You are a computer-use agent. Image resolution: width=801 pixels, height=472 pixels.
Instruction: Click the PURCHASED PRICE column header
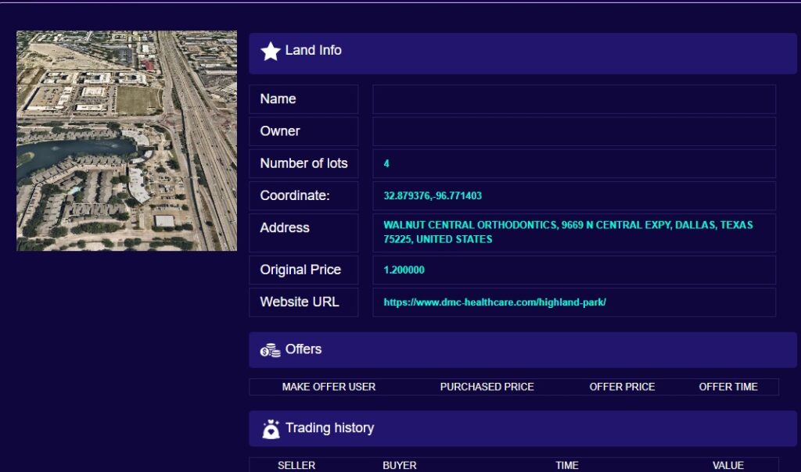pyautogui.click(x=487, y=387)
